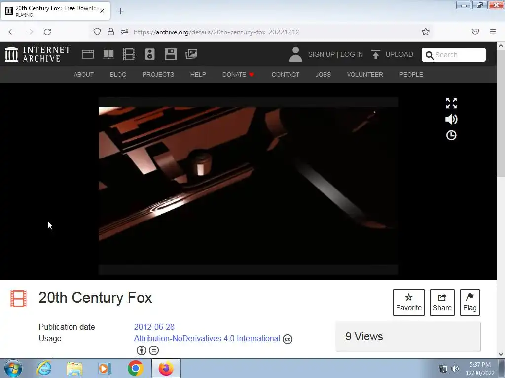
Task: Click the tracking protection shield icon
Action: pyautogui.click(x=97, y=31)
